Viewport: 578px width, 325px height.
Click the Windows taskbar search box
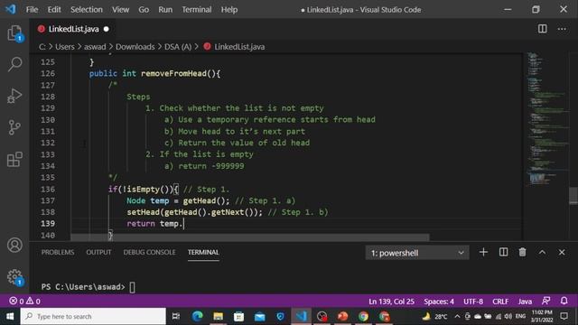[93, 316]
